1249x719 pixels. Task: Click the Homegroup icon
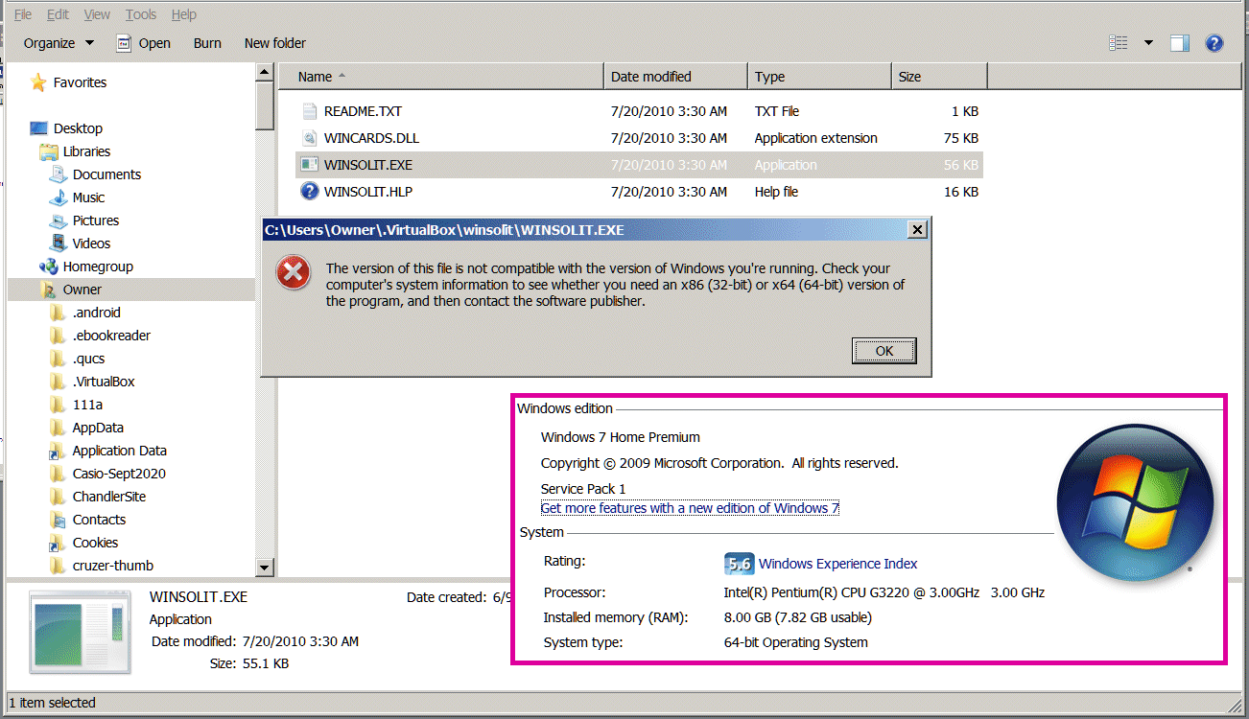click(x=49, y=267)
